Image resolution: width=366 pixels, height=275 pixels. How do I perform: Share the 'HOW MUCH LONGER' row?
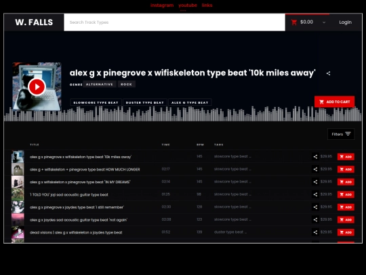[x=315, y=169]
